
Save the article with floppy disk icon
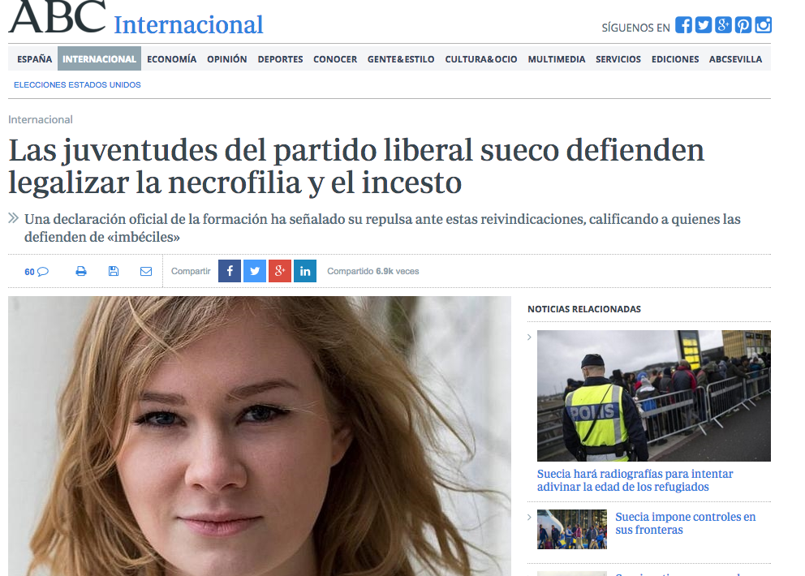pyautogui.click(x=114, y=271)
